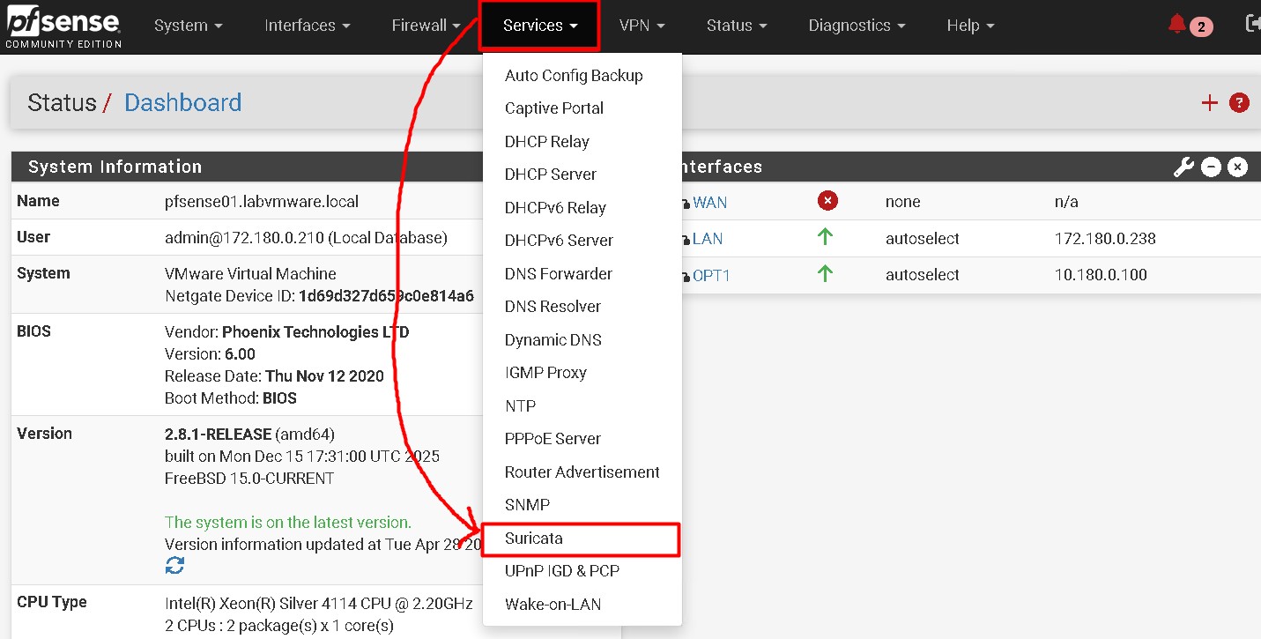Open the Dashboard breadcrumb link
Viewport: 1261px width, 639px height.
coord(182,102)
